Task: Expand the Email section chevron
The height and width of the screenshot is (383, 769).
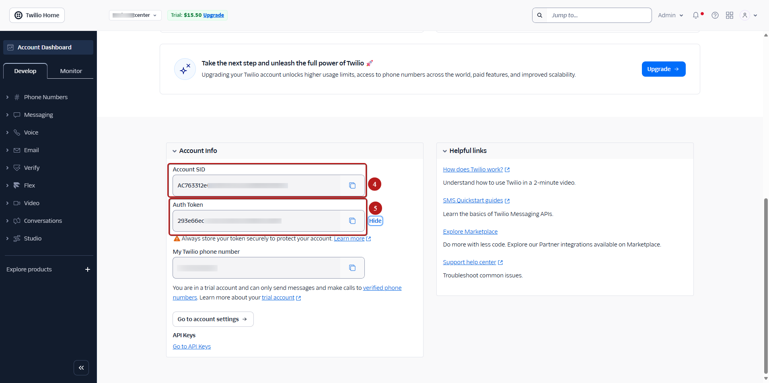Action: pos(7,150)
